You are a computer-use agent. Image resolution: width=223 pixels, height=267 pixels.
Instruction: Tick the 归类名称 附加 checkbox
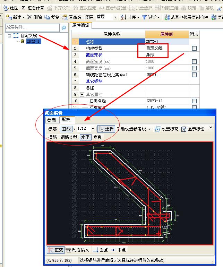194,101
